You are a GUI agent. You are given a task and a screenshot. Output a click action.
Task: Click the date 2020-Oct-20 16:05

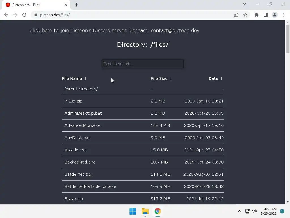[204, 113]
